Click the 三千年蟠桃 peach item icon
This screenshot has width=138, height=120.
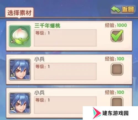pos(20,36)
